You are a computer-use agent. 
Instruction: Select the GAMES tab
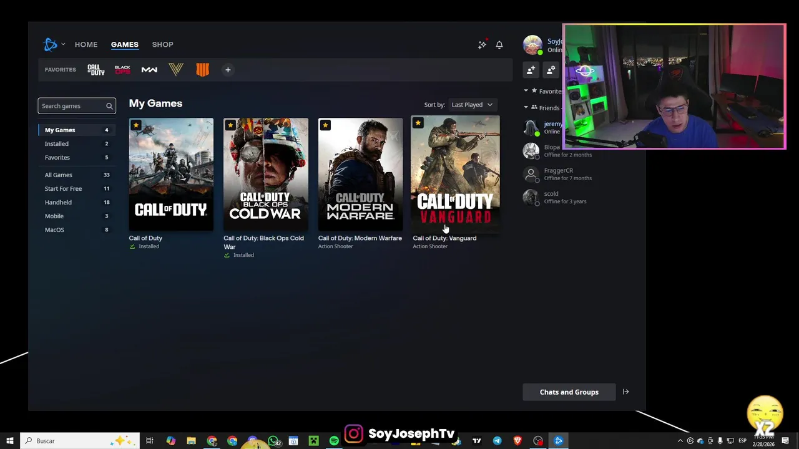125,44
